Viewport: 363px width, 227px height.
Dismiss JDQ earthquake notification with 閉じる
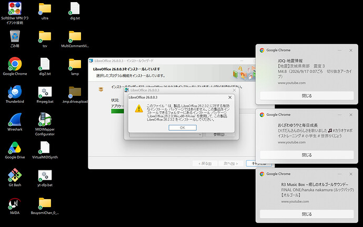pos(307,95)
